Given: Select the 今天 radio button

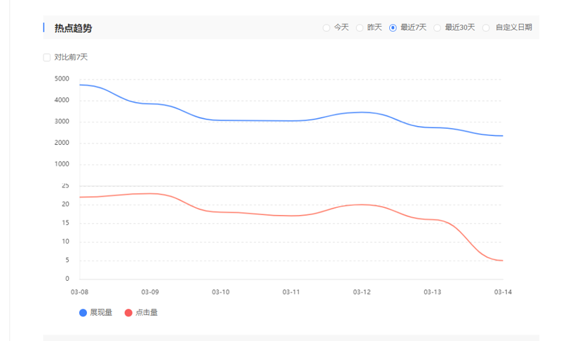Looking at the screenshot, I should coord(327,28).
